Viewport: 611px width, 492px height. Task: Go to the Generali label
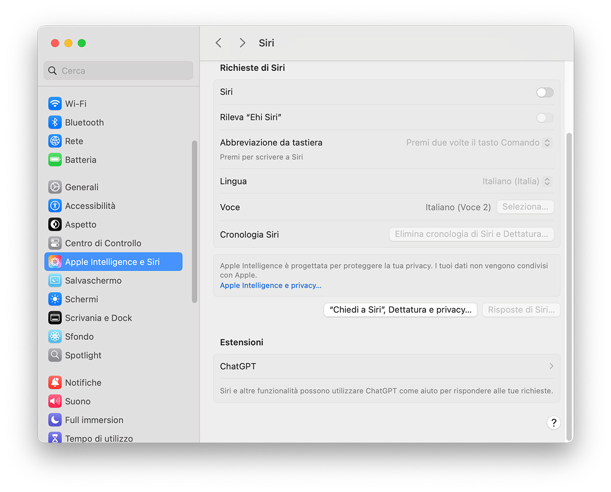coord(82,187)
